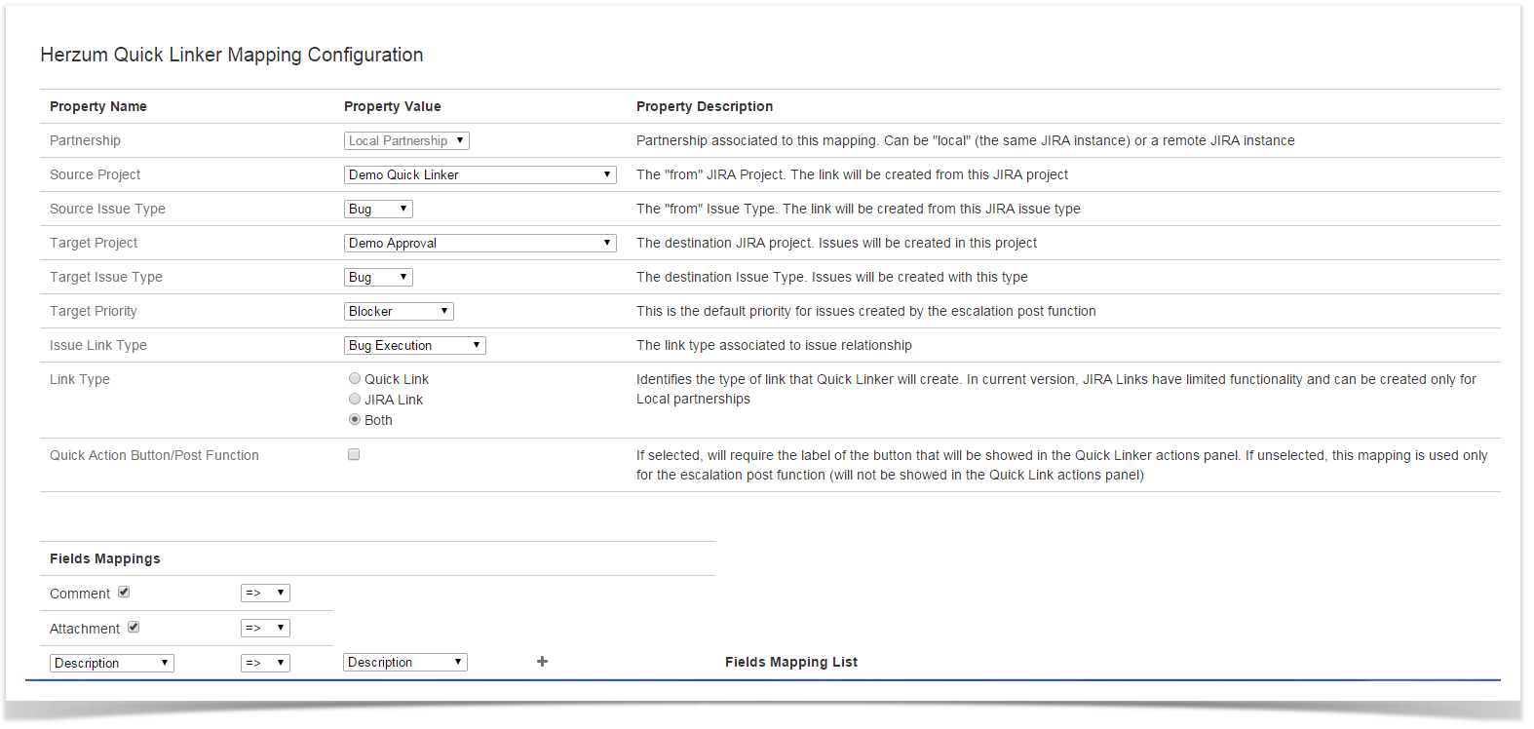
Task: Open the Comment mapping direction dropdown
Action: (x=265, y=593)
